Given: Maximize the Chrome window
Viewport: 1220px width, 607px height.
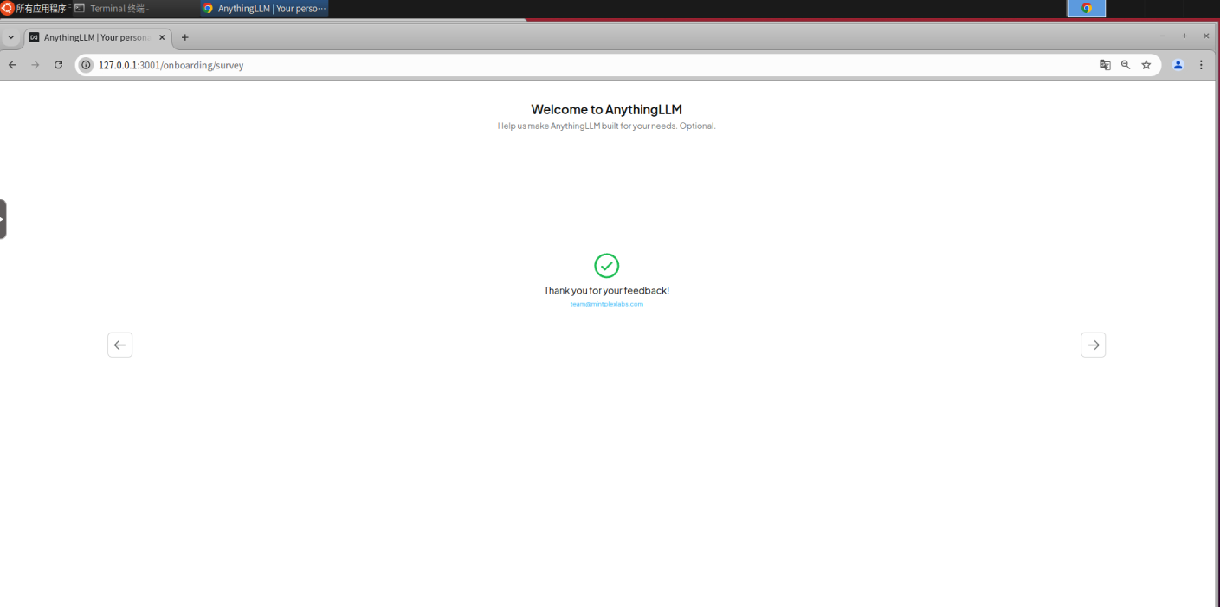Looking at the screenshot, I should point(1184,36).
